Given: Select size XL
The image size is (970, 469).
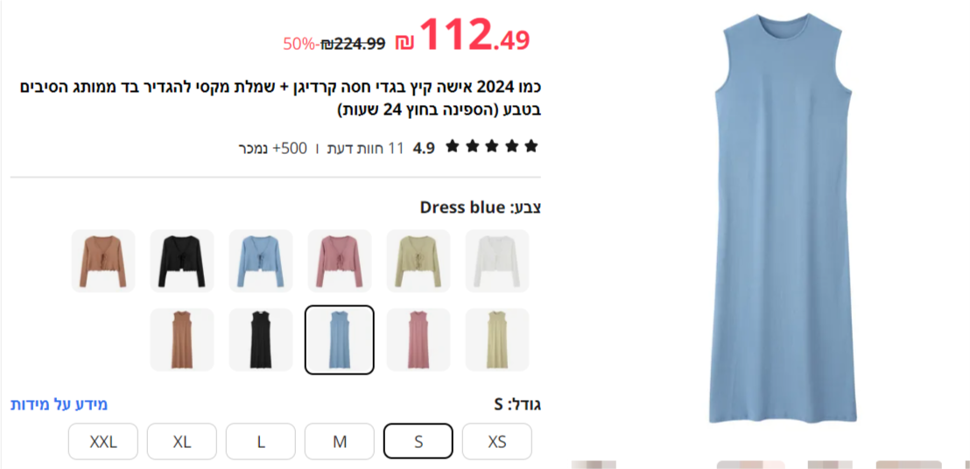Looking at the screenshot, I should tap(182, 441).
